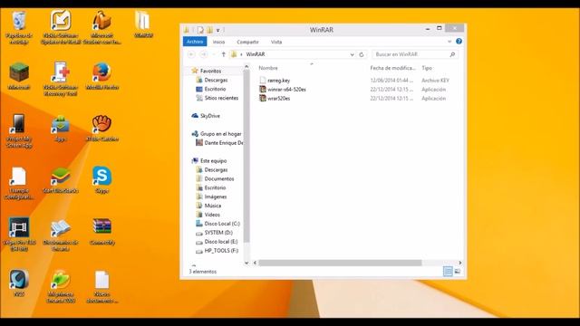Go up one folder with the up arrow

point(224,54)
